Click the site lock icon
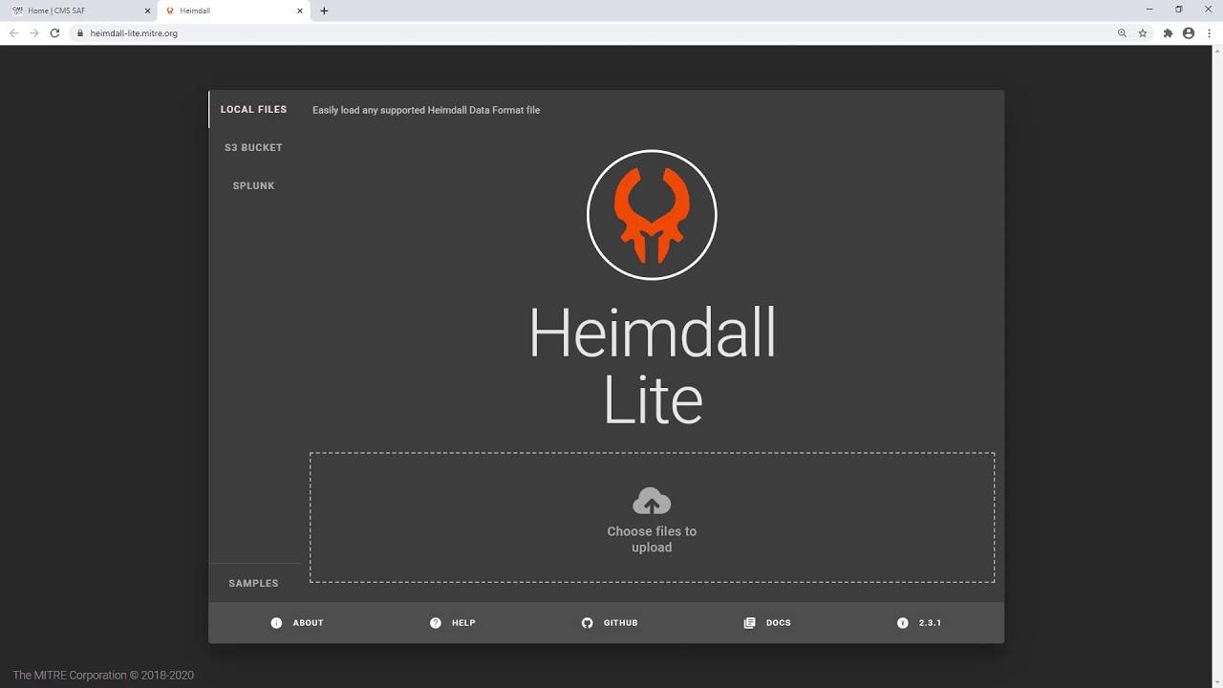The width and height of the screenshot is (1223, 688). tap(80, 32)
